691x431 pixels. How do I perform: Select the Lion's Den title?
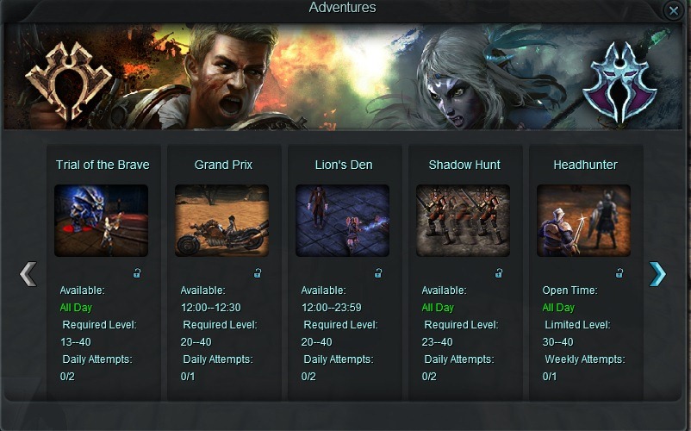[344, 165]
